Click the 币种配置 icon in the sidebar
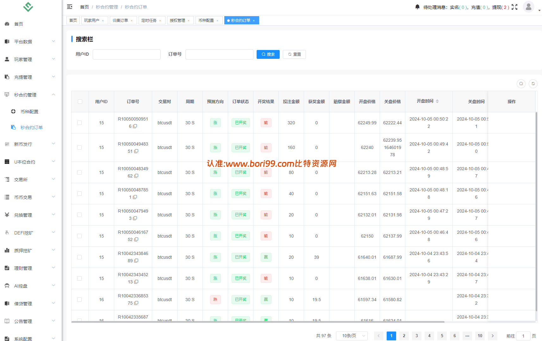The width and height of the screenshot is (542, 341). (x=13, y=111)
